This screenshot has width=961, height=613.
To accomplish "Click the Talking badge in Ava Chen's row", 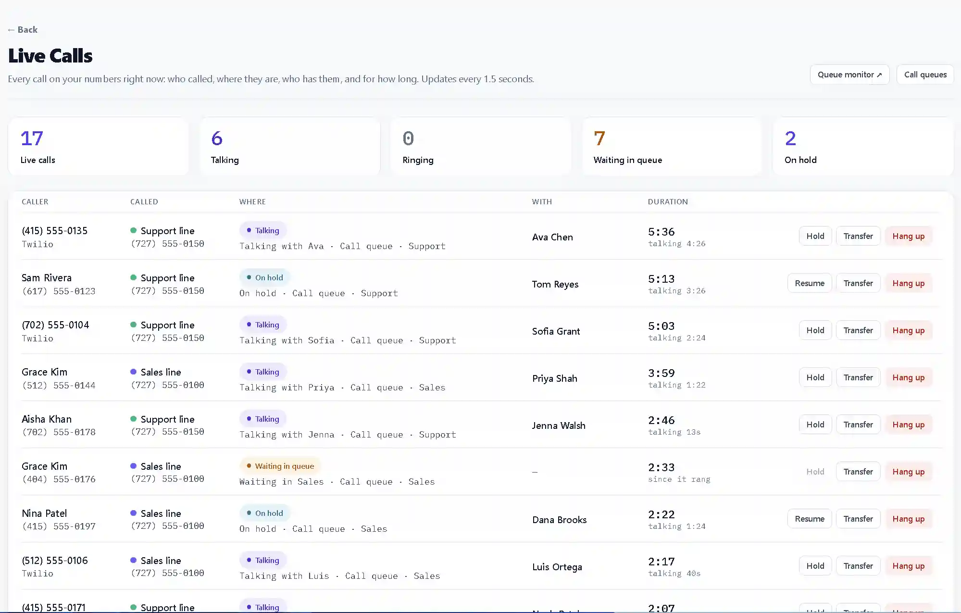I will (263, 230).
